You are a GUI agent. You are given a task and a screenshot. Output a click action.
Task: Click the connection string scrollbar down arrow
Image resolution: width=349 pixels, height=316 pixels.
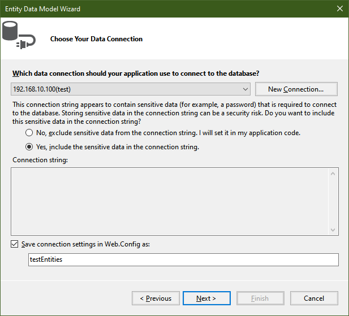click(333, 230)
